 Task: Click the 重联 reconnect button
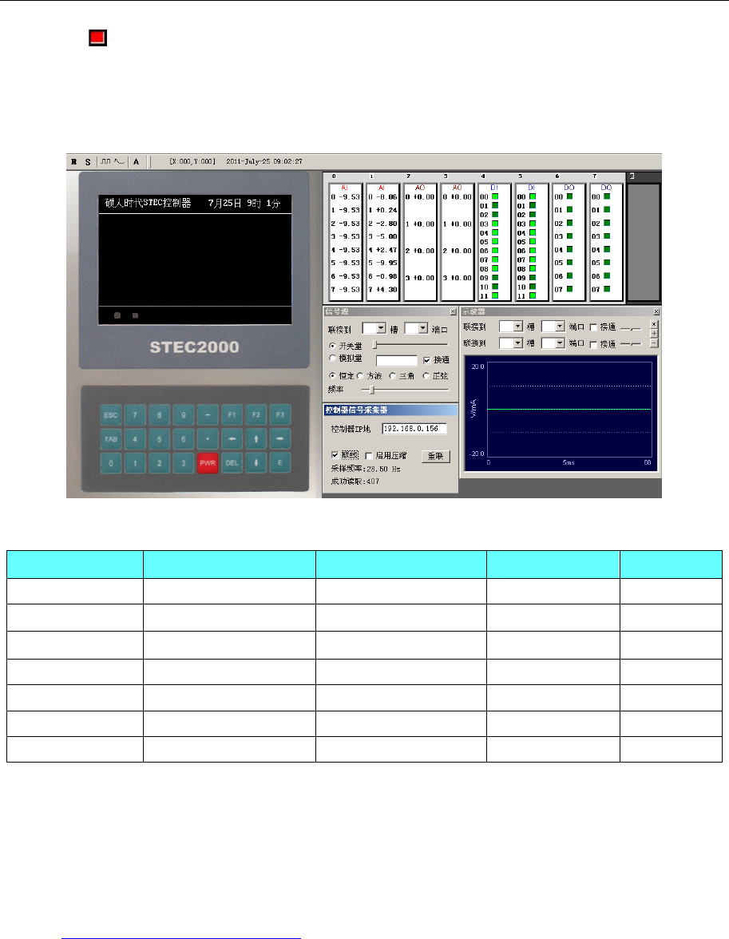point(435,457)
